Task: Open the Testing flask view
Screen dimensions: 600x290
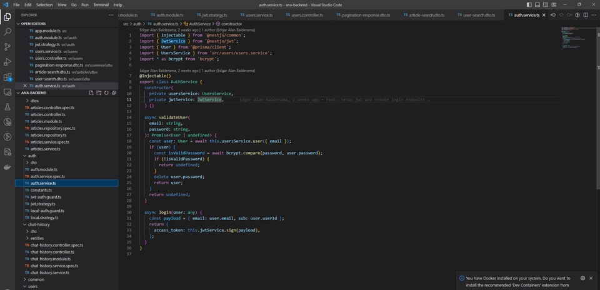Action: coord(7,107)
